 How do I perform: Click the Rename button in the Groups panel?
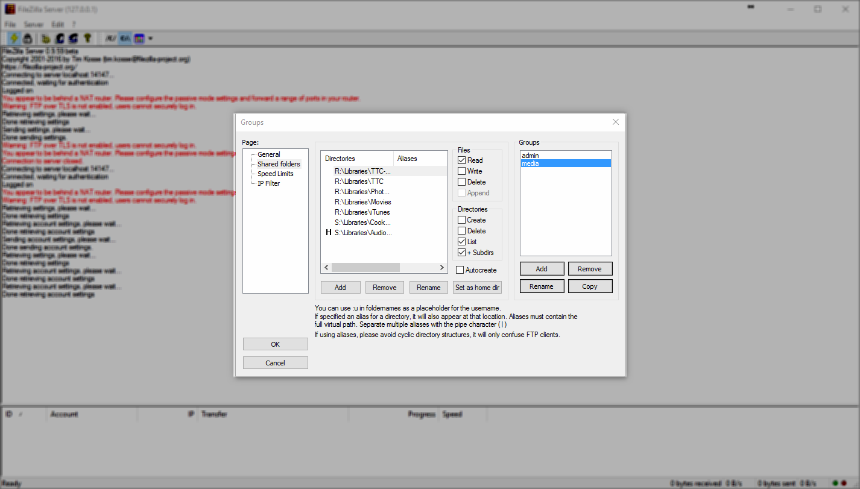542,286
